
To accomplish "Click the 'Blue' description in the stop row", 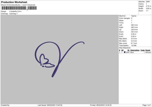I will coord(132,52).
